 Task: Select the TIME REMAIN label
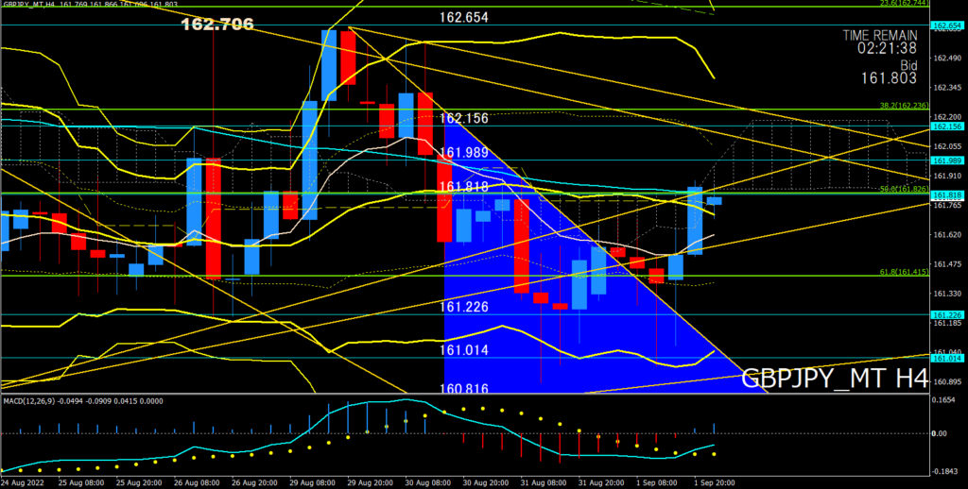click(x=880, y=36)
